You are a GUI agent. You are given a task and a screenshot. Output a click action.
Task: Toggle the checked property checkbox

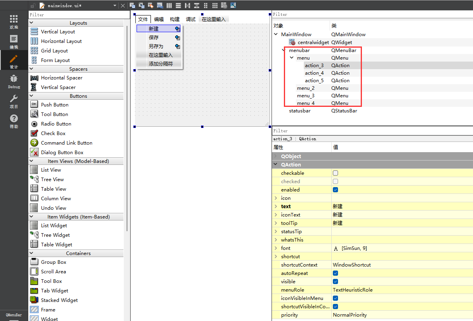click(x=335, y=181)
